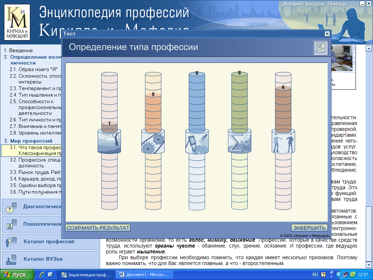Click the article scrollbar down arrow
This screenshot has width=373, height=280.
click(369, 265)
